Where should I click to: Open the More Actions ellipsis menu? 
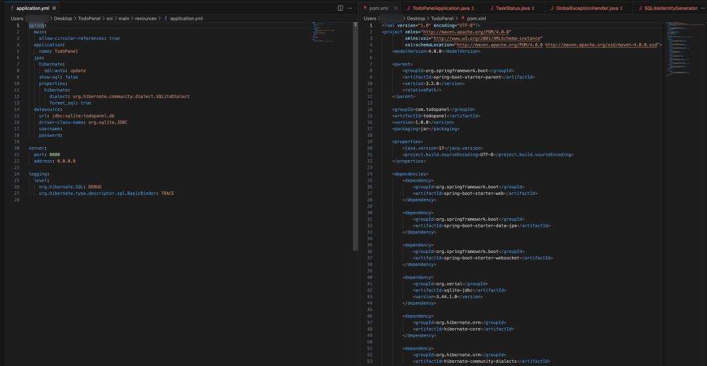(x=350, y=8)
